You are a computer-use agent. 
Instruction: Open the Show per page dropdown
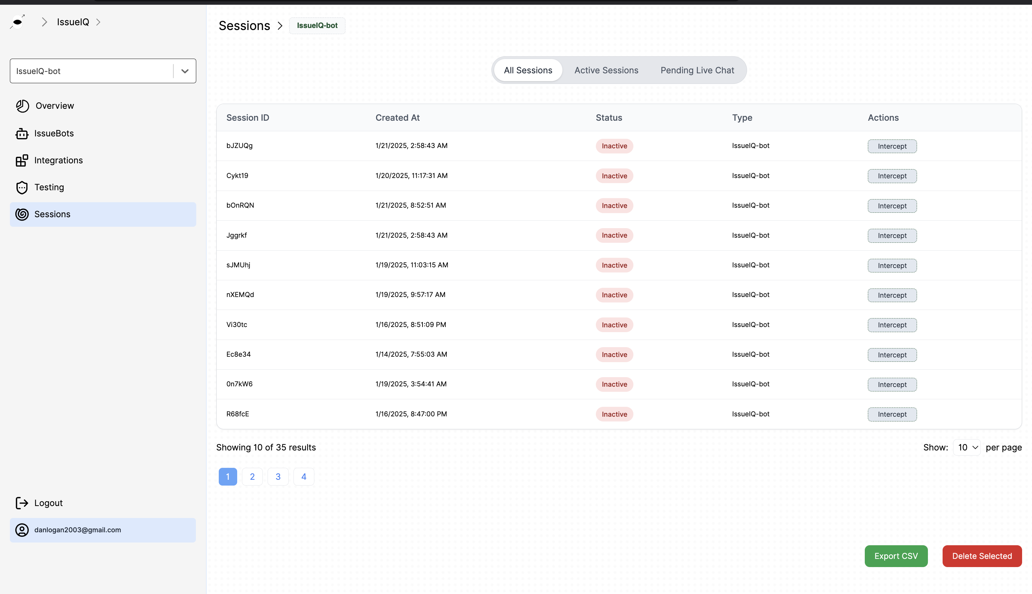click(x=967, y=447)
